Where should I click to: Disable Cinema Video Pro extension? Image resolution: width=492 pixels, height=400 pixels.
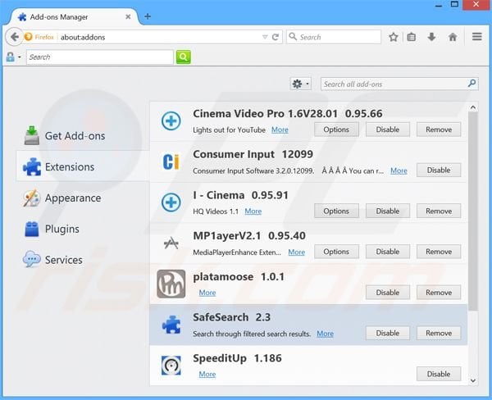[x=388, y=130]
